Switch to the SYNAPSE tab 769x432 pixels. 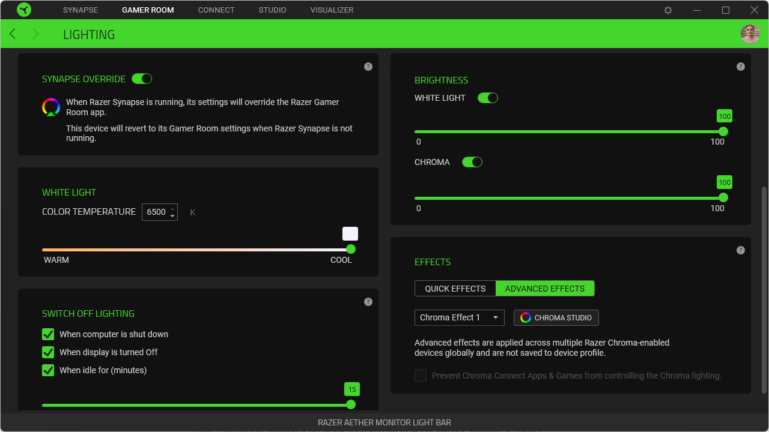81,10
